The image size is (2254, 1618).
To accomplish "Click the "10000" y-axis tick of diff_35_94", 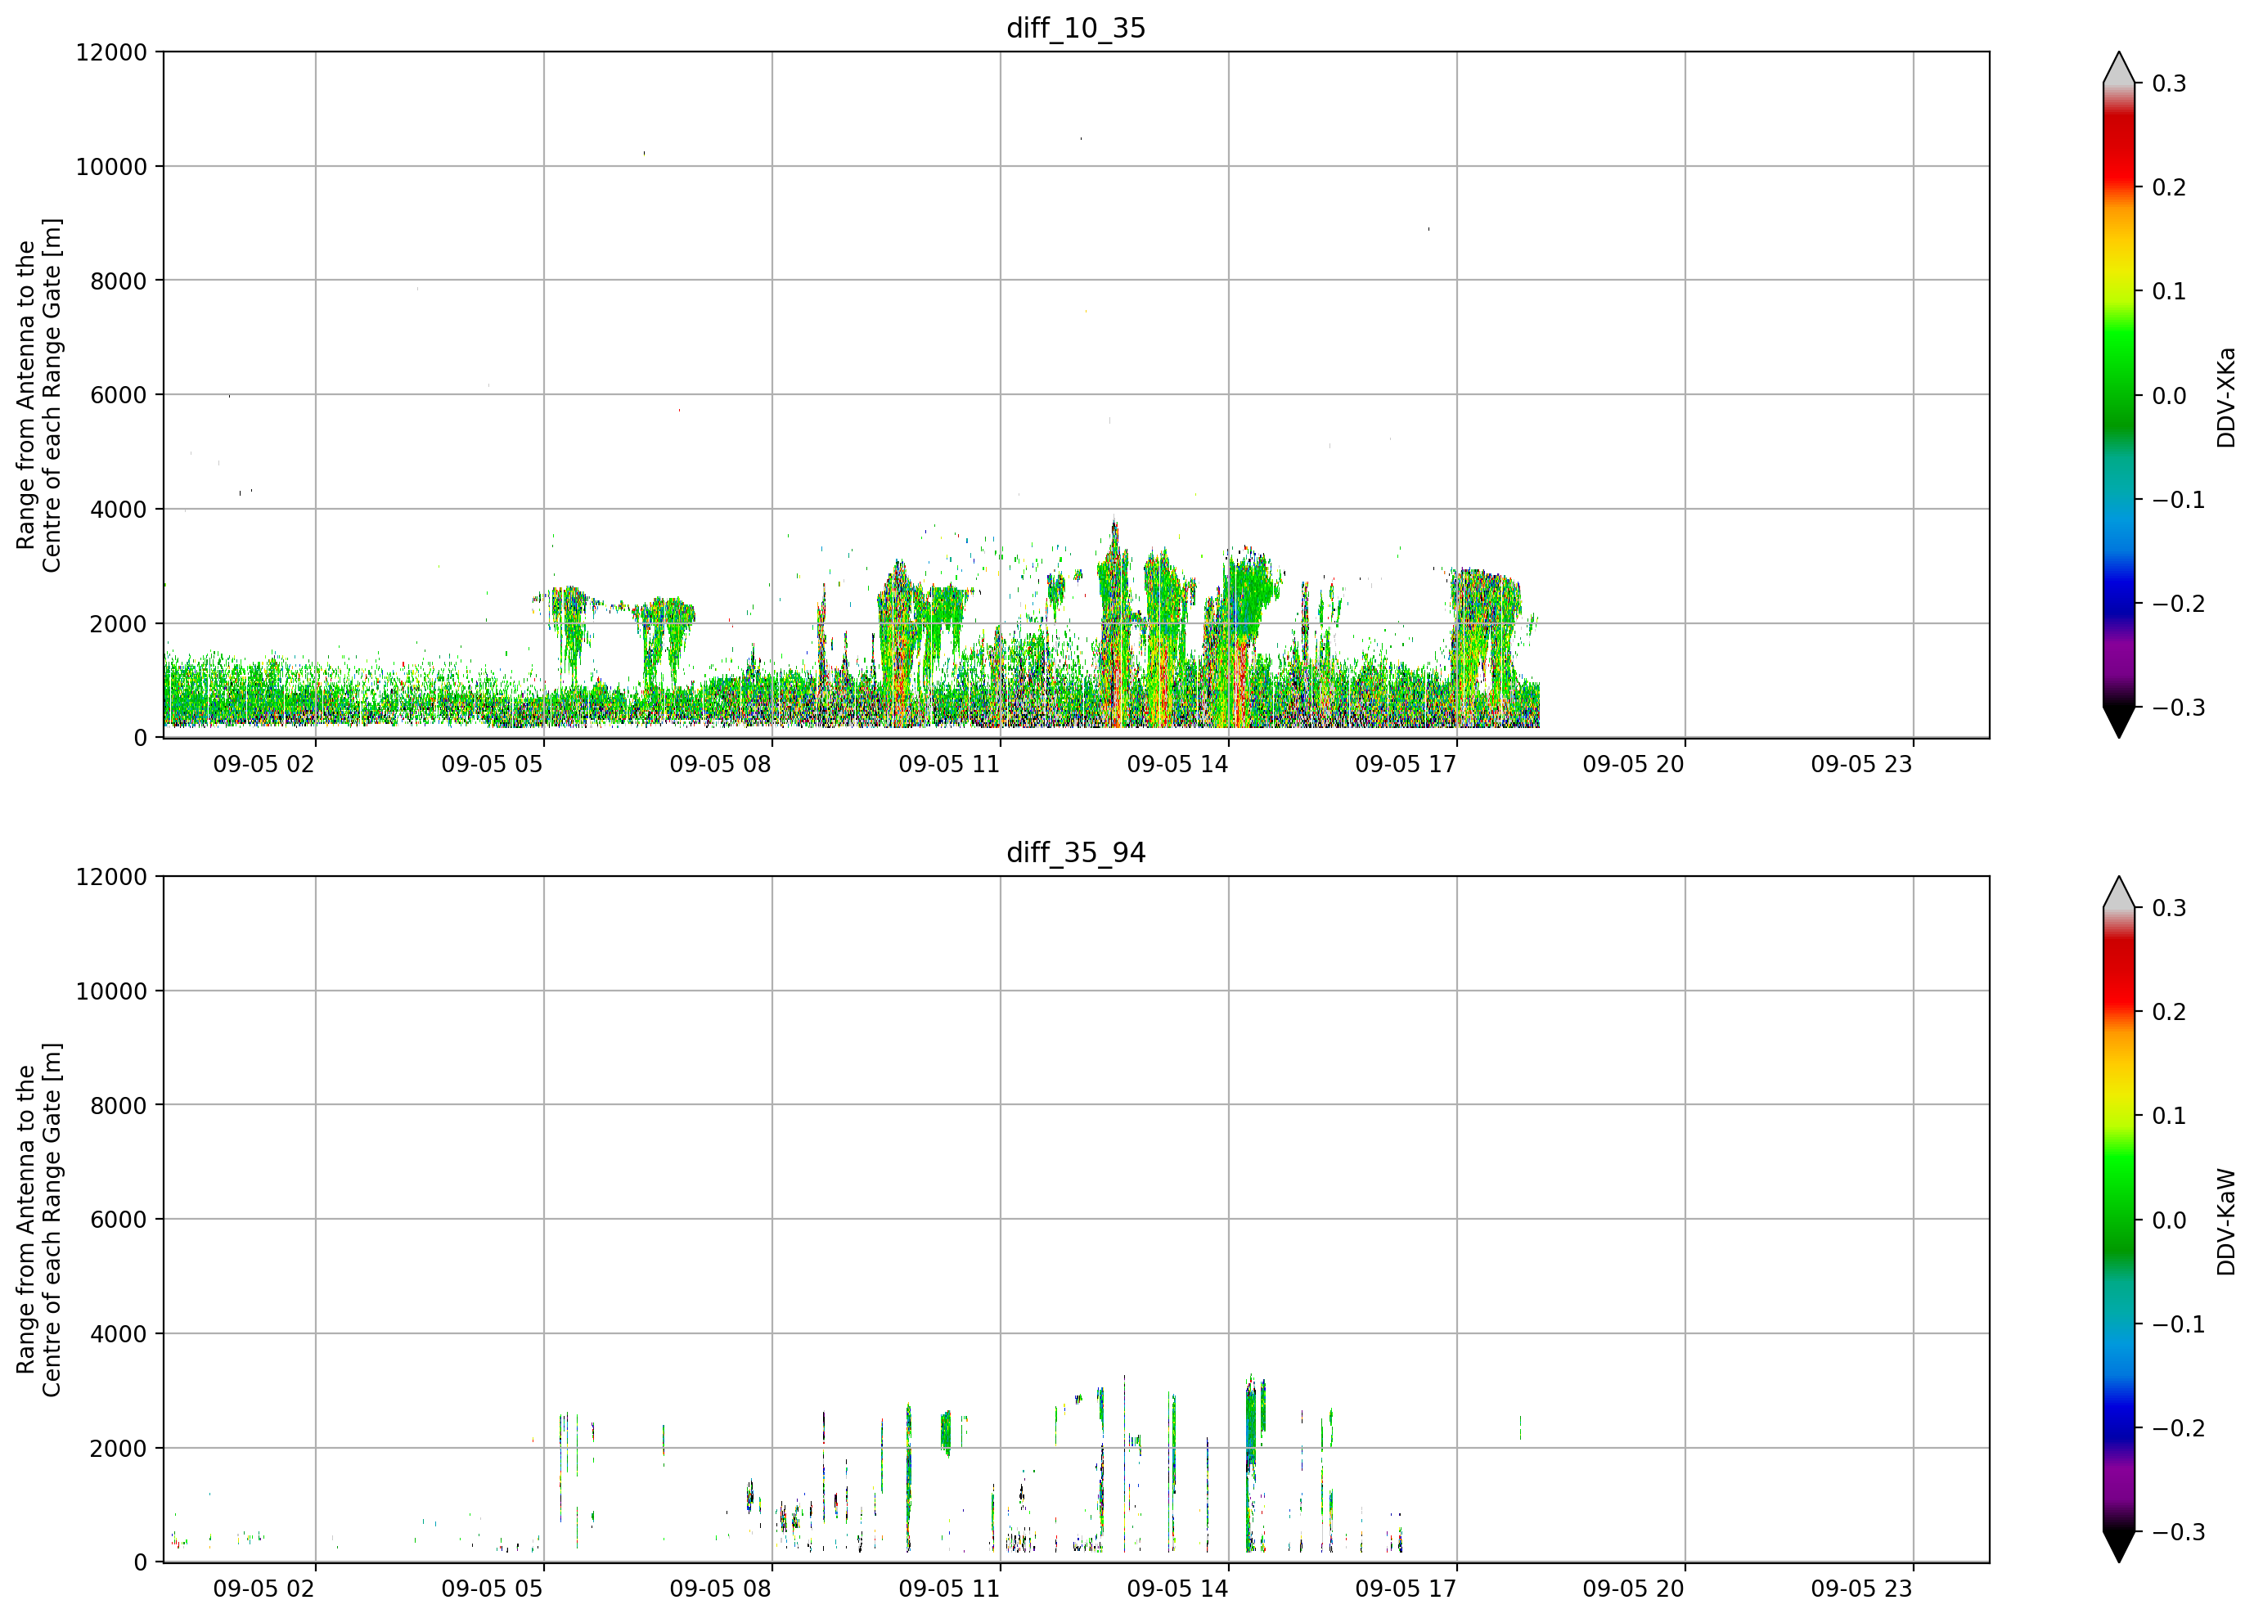I will 111,992.
